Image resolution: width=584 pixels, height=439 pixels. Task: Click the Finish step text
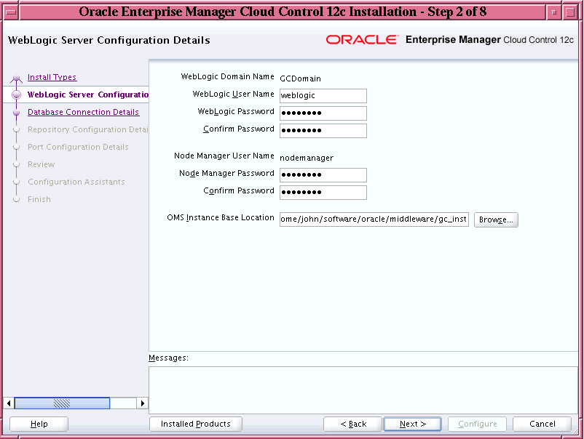[39, 199]
